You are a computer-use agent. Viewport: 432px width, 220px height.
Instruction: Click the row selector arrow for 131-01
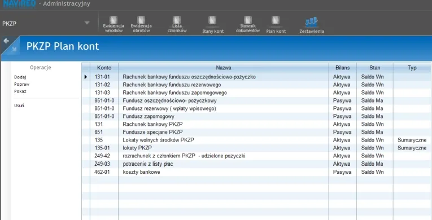click(x=86, y=77)
